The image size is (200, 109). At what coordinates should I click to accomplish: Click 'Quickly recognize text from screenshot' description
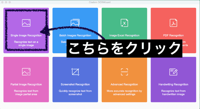(75, 93)
